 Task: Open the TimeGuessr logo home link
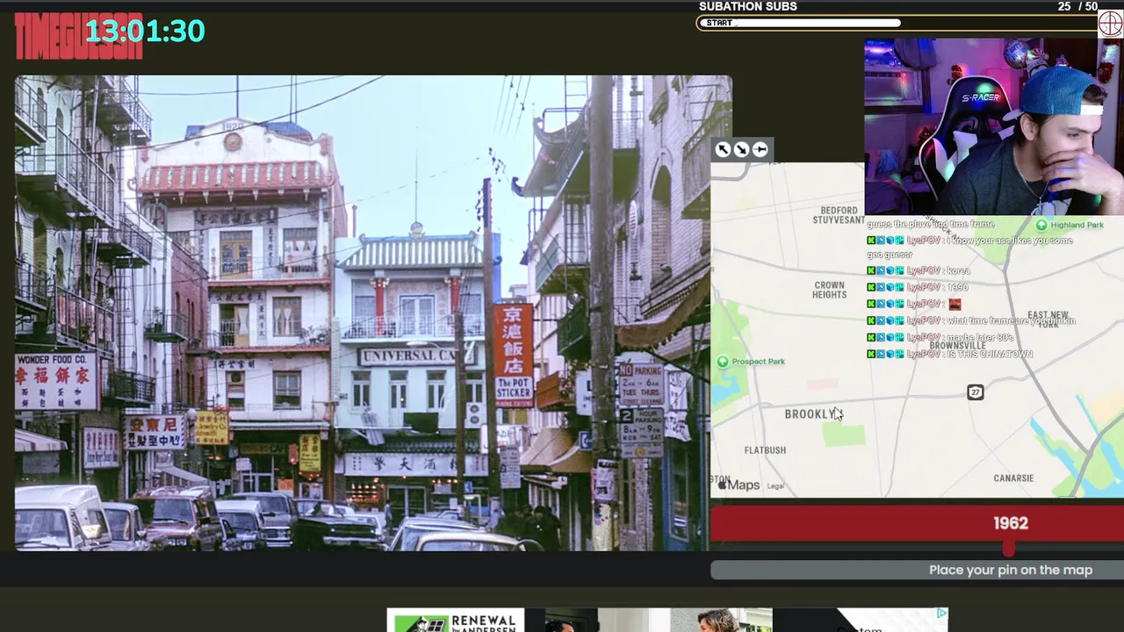pos(78,36)
